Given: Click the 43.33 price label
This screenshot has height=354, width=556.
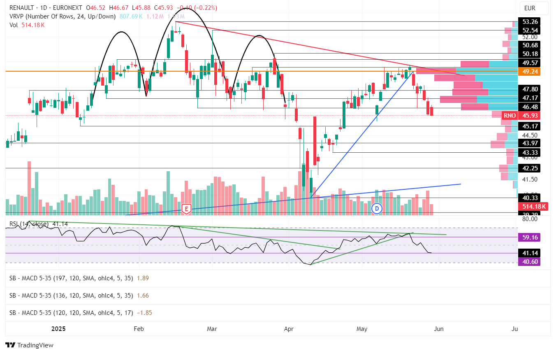Looking at the screenshot, I should [530, 152].
